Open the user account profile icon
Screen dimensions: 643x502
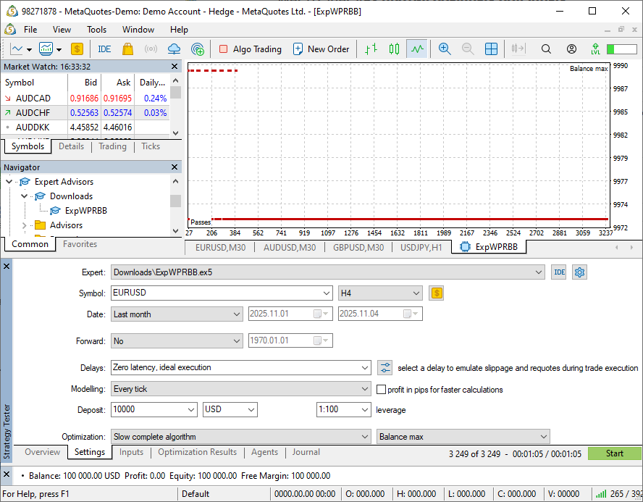(x=571, y=49)
